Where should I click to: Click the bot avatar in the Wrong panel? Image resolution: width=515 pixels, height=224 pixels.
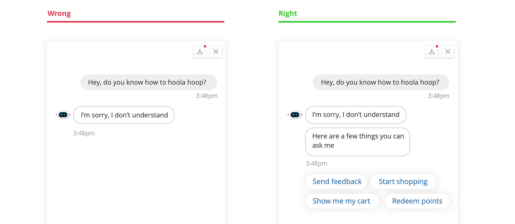pyautogui.click(x=63, y=115)
